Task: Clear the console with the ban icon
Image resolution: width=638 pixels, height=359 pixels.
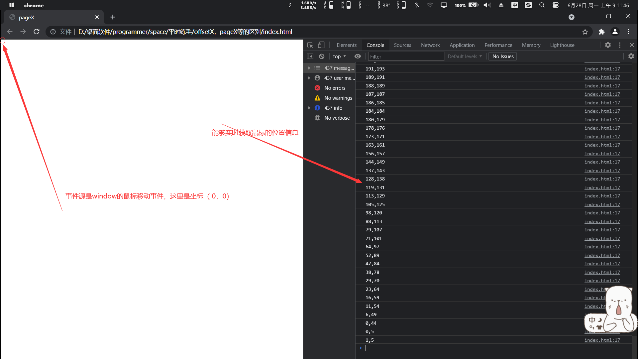Action: pos(322,57)
